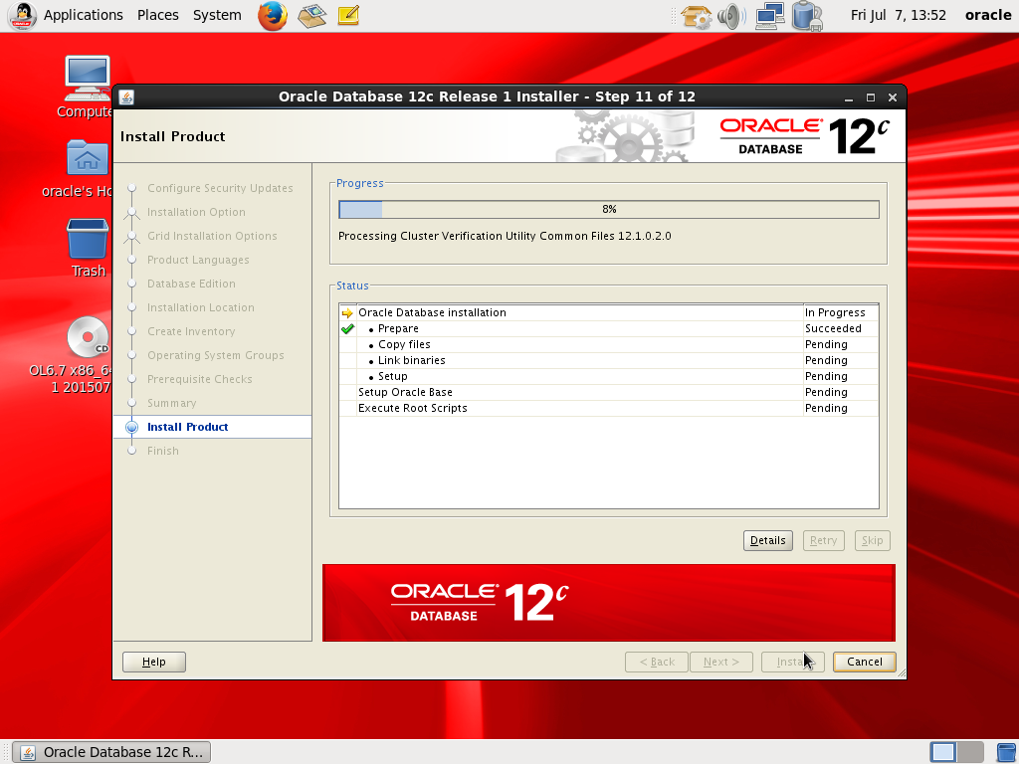
Task: Click the Retry button
Action: click(x=823, y=540)
